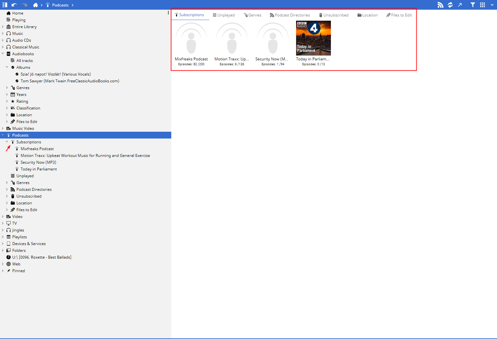Viewport: 497px width, 339px height.
Task: Select Entire Library in the sidebar
Action: tap(24, 27)
